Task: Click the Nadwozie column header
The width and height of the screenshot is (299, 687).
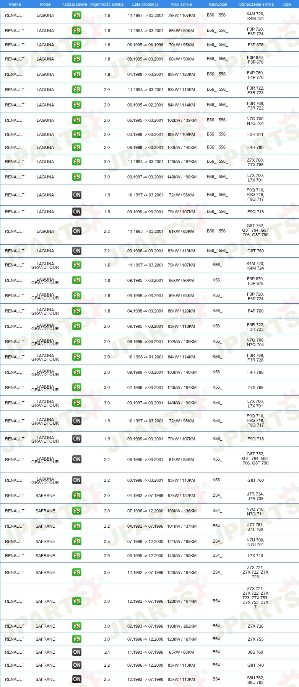Action: coord(218,4)
